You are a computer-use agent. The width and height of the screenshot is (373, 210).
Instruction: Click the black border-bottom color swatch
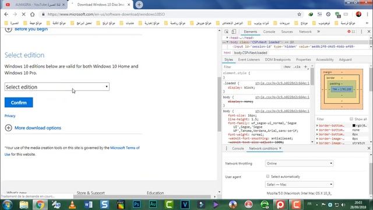coord(354,125)
